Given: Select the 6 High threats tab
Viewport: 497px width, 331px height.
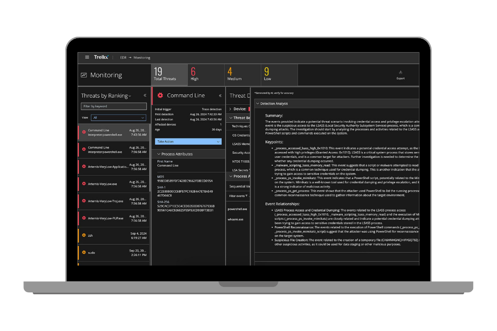Looking at the screenshot, I should click(x=206, y=74).
